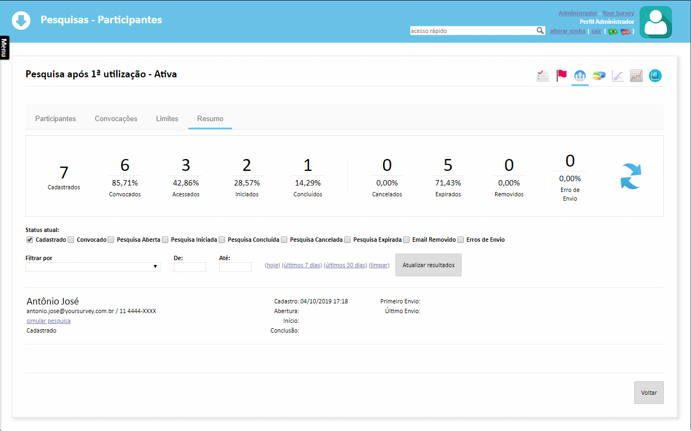Switch language with the USA flag
691x431 pixels.
coord(626,31)
